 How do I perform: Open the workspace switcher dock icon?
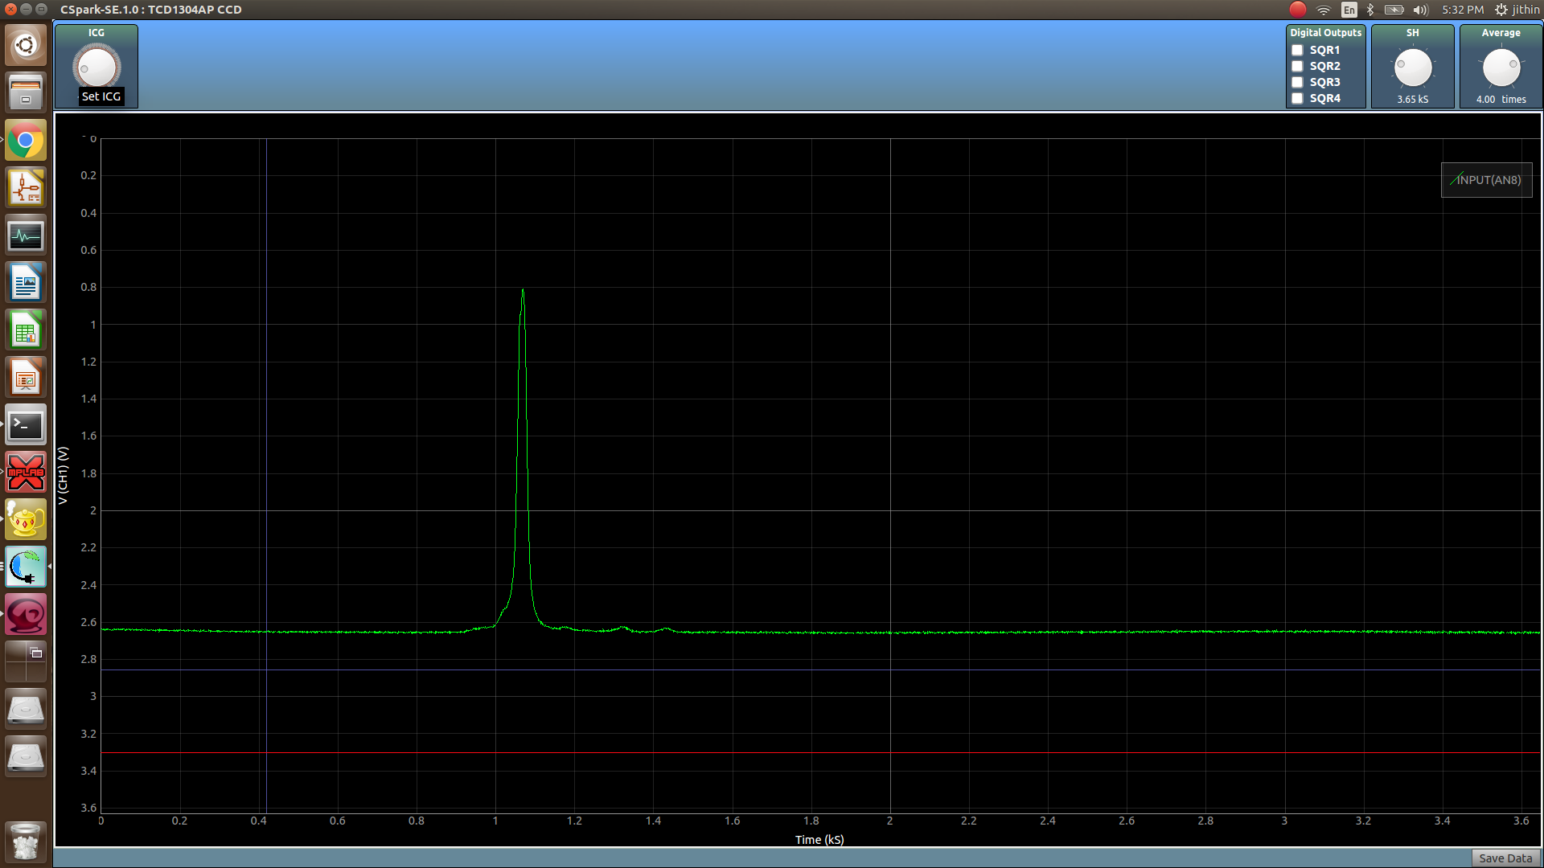26,662
